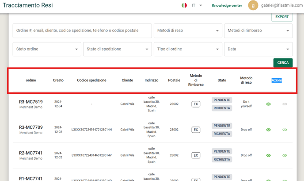
Task: Open the link icon for order R2-MC7741
Action: [x=285, y=155]
